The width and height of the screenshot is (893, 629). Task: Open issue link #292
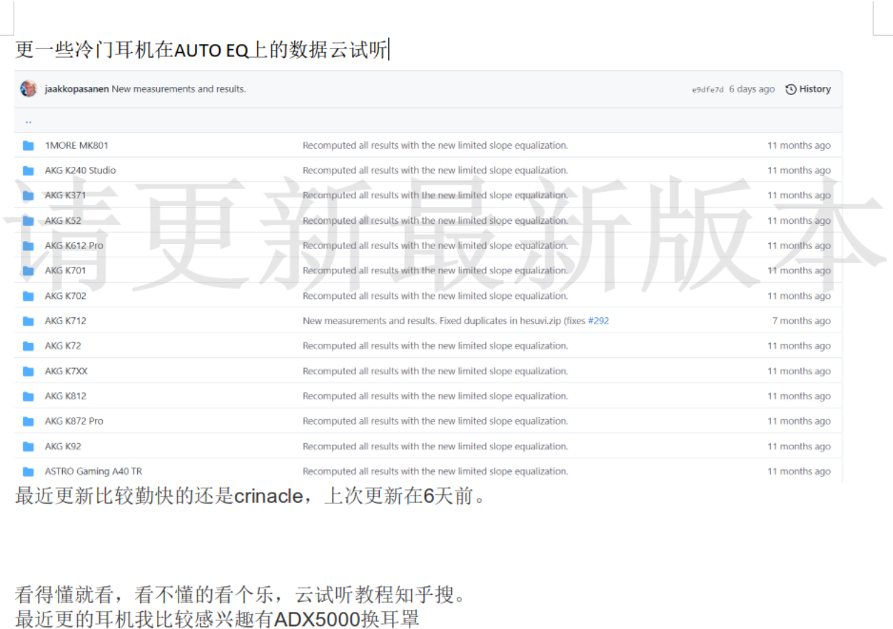[x=598, y=321]
